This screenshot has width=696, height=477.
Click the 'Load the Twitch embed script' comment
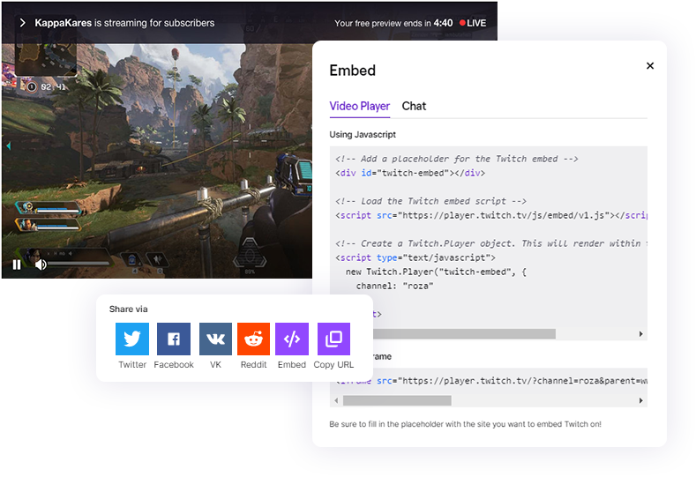[x=430, y=201]
